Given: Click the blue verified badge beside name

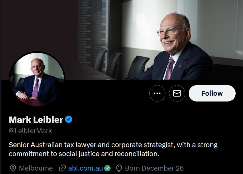Looking at the screenshot, I should pyautogui.click(x=69, y=120).
